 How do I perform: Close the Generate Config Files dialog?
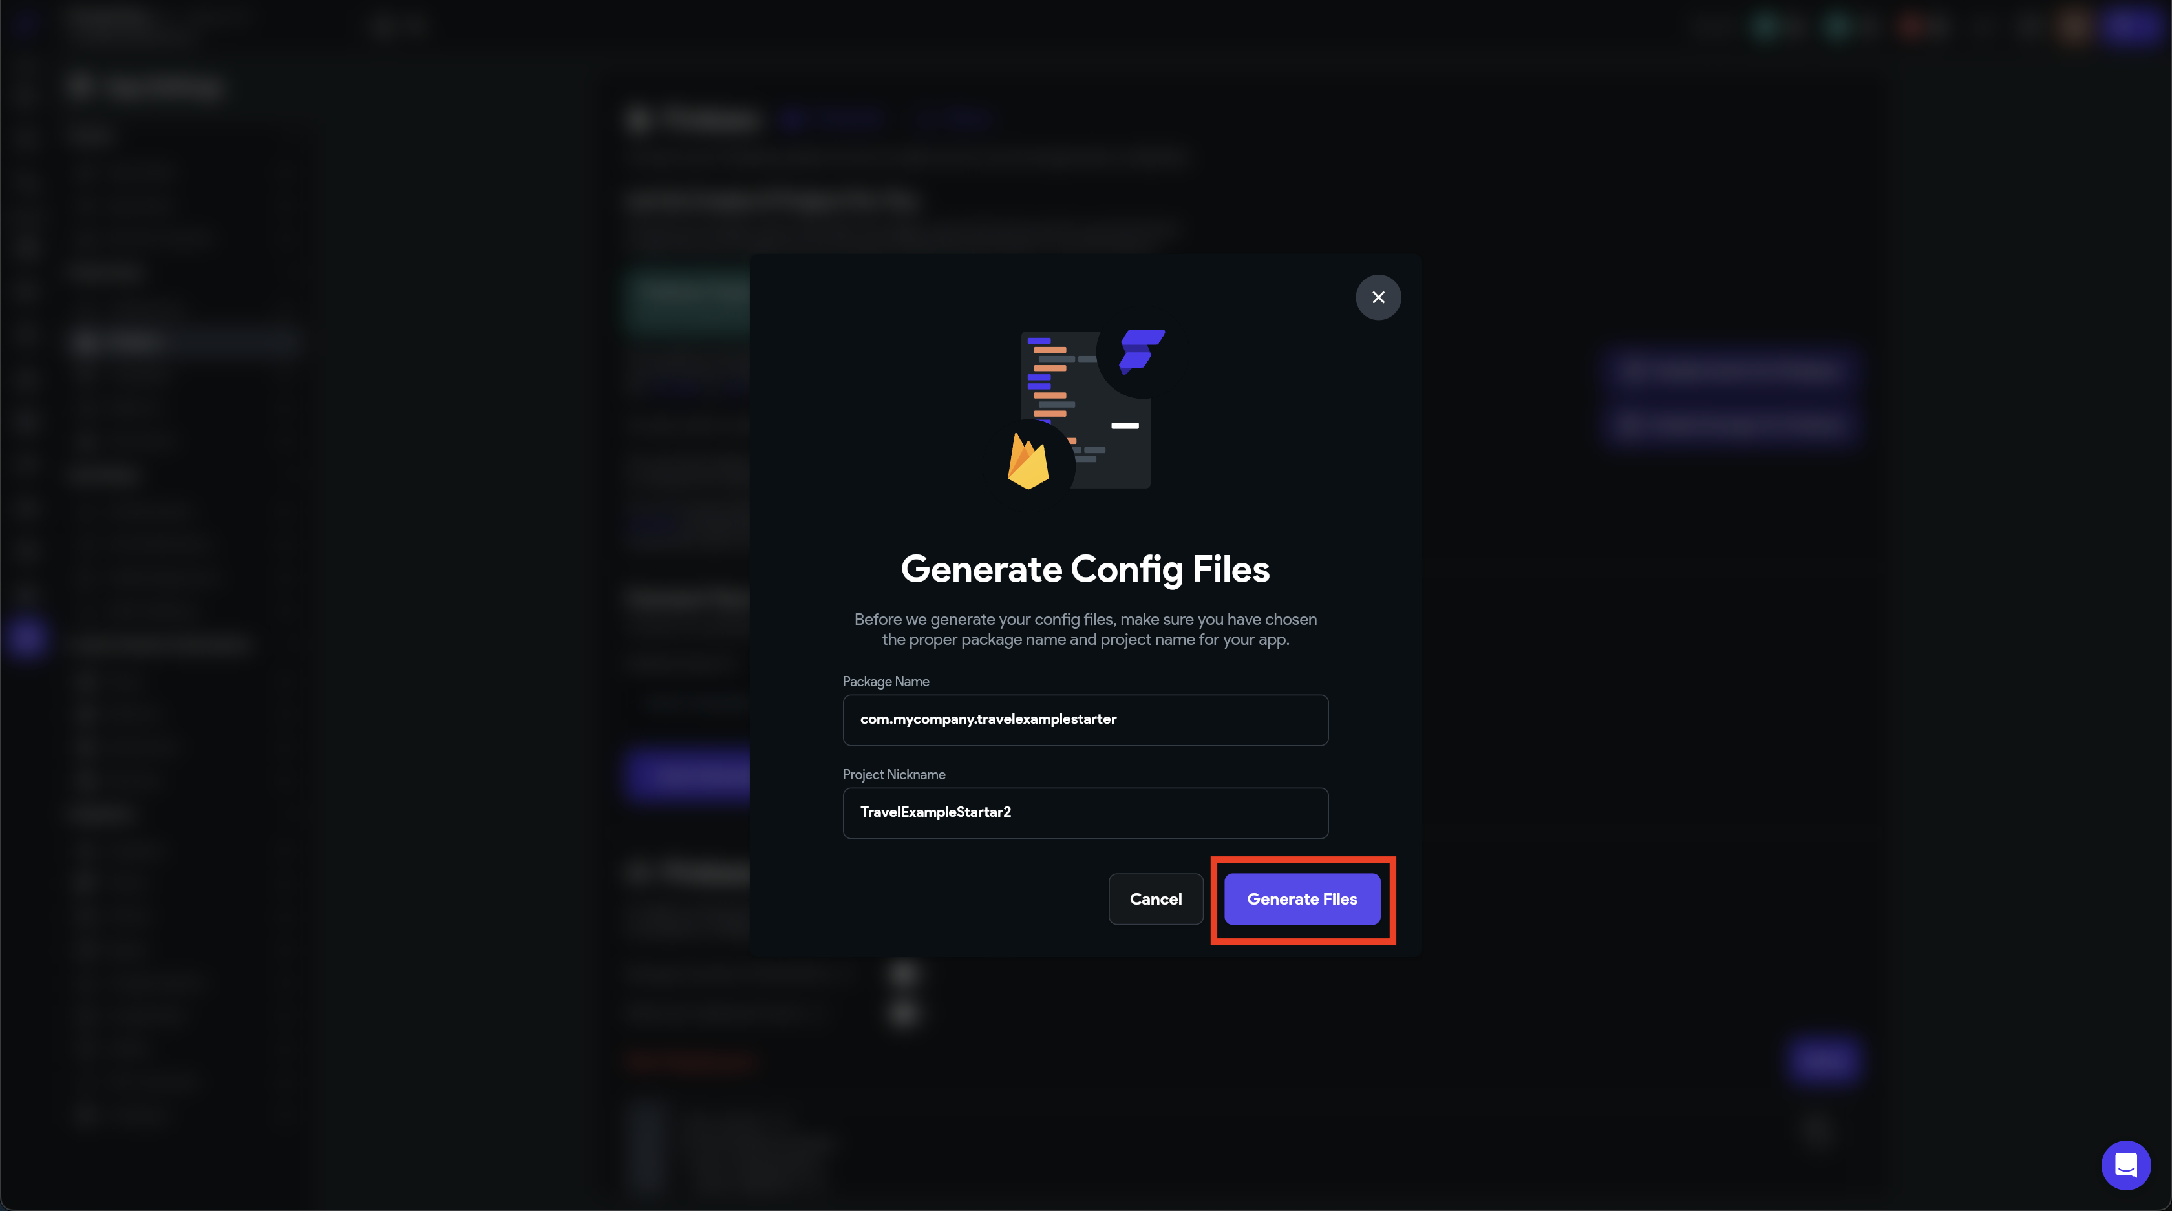[x=1378, y=297]
